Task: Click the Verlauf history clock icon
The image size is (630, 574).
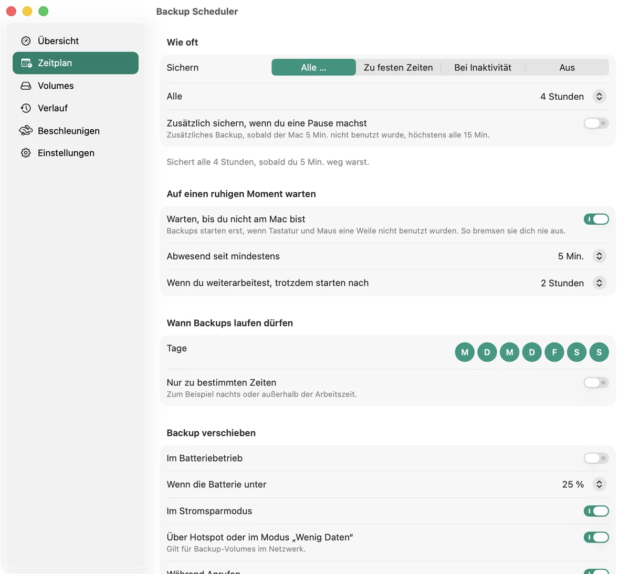Action: 26,108
